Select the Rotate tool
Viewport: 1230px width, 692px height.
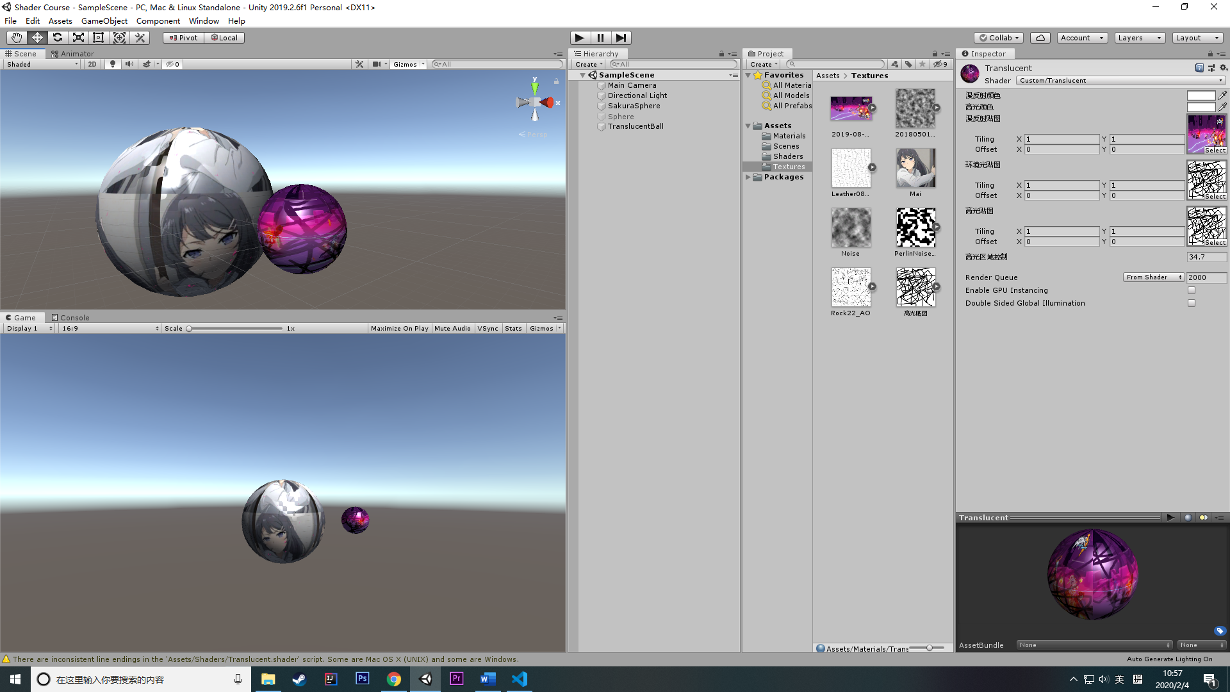coord(58,38)
